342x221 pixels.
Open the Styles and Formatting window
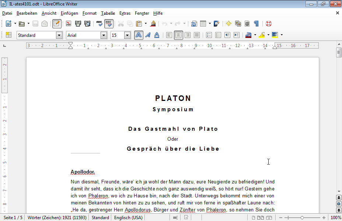pos(8,35)
